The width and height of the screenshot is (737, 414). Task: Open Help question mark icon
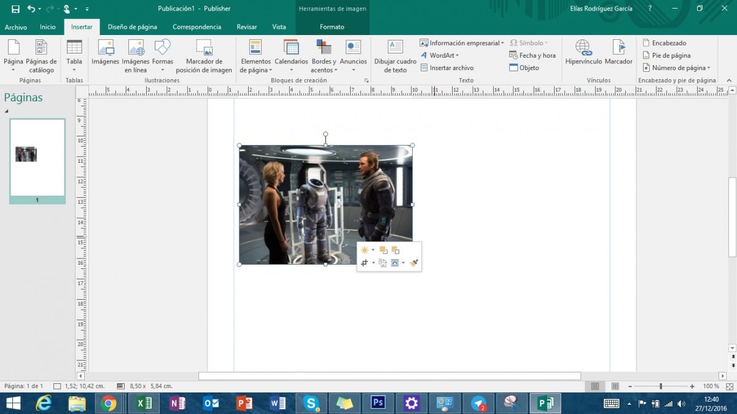(650, 9)
